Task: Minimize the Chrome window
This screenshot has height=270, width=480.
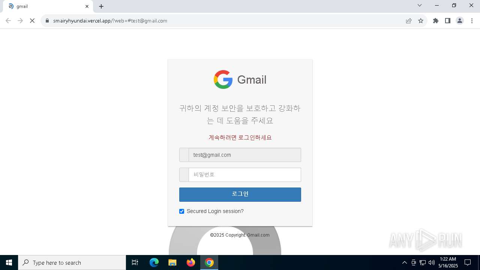Action: coord(437,5)
